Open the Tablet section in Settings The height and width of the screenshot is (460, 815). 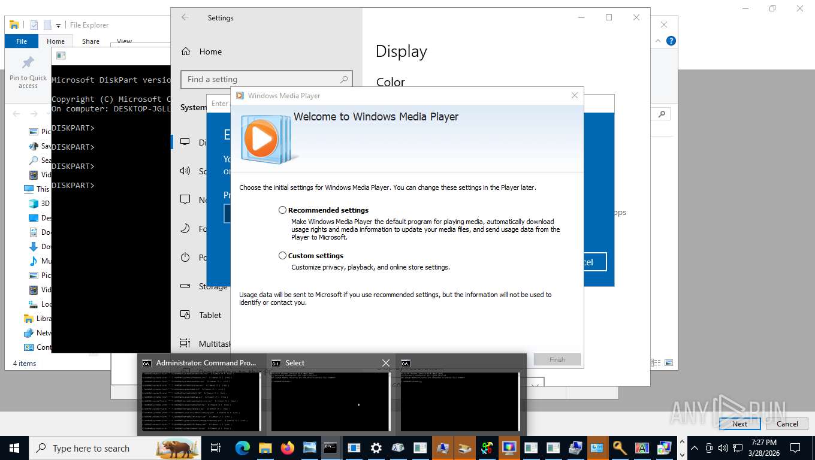[201, 315]
